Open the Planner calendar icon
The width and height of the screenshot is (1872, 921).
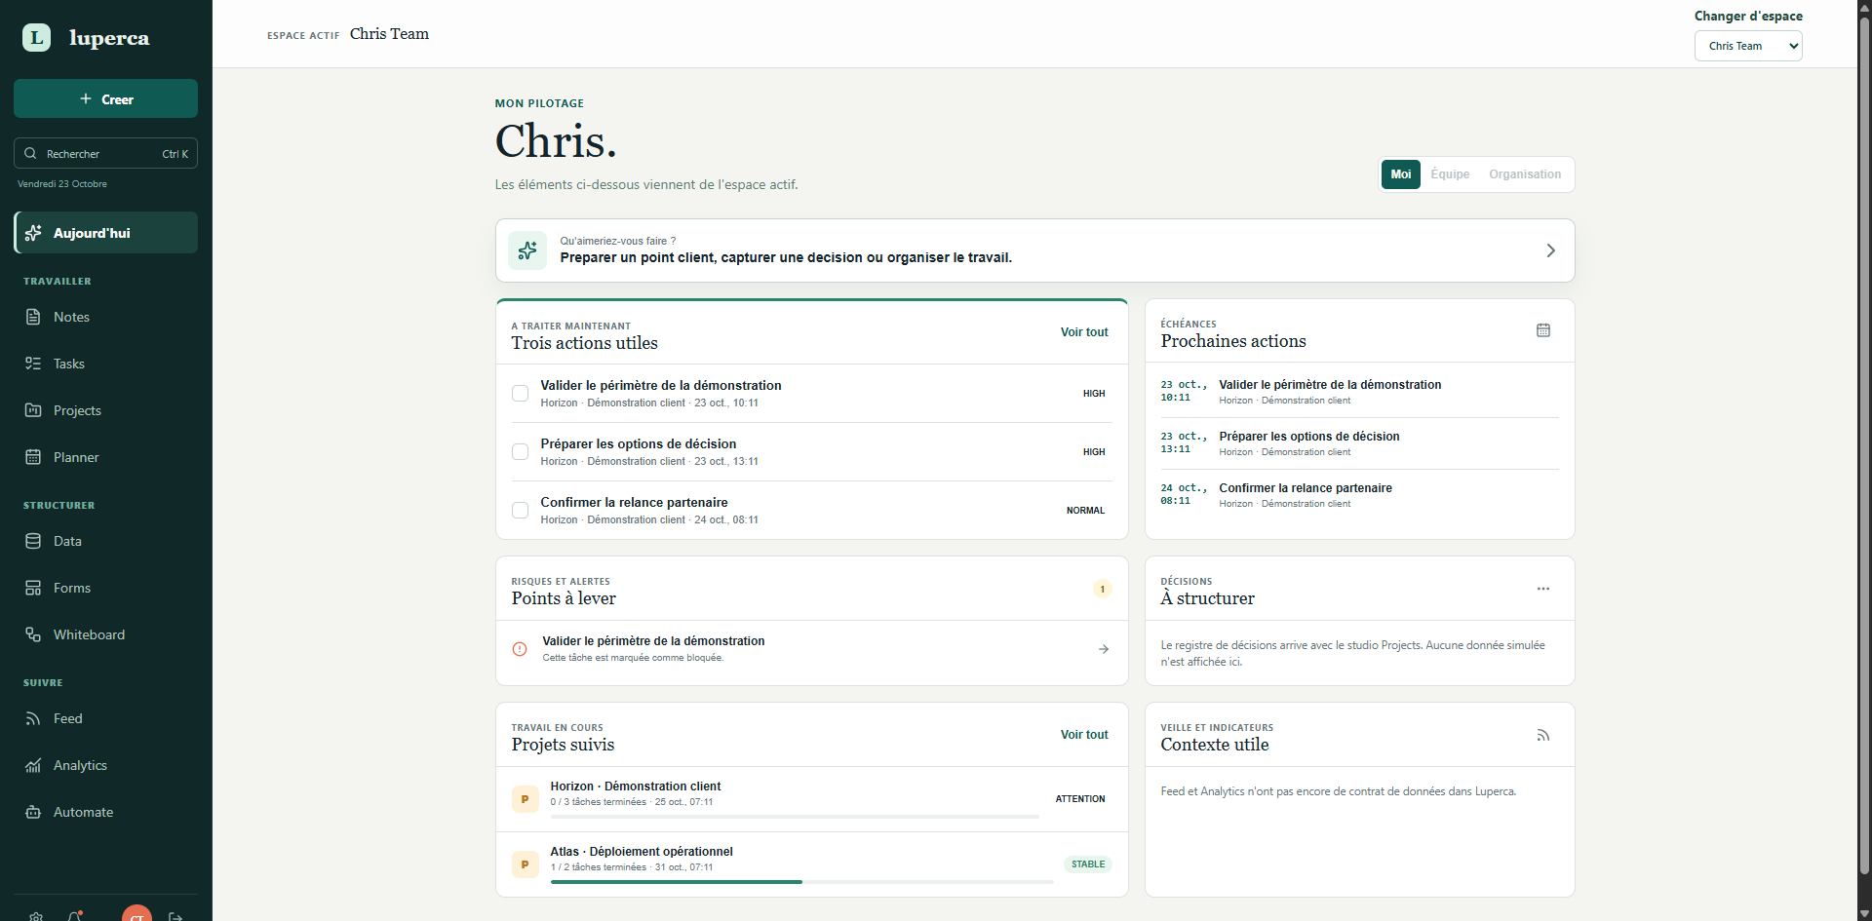click(x=33, y=457)
